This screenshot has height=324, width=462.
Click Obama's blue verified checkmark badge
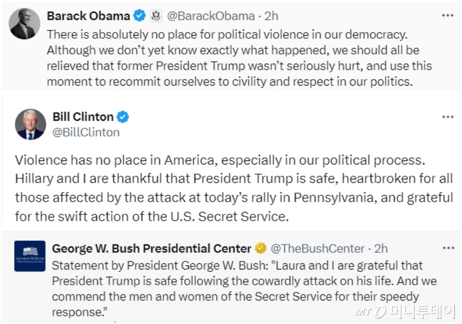click(x=139, y=16)
